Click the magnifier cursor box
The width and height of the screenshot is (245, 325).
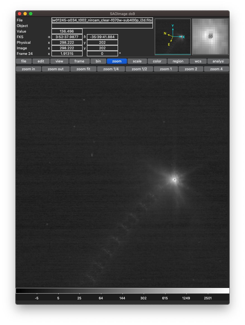point(210,37)
